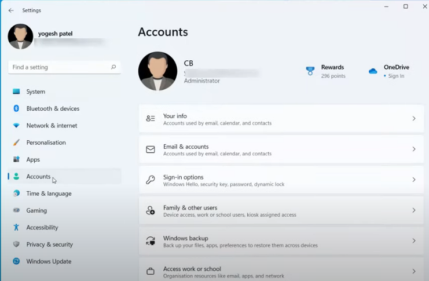Click the Privacy & security shield icon
The image size is (429, 281).
pyautogui.click(x=16, y=244)
